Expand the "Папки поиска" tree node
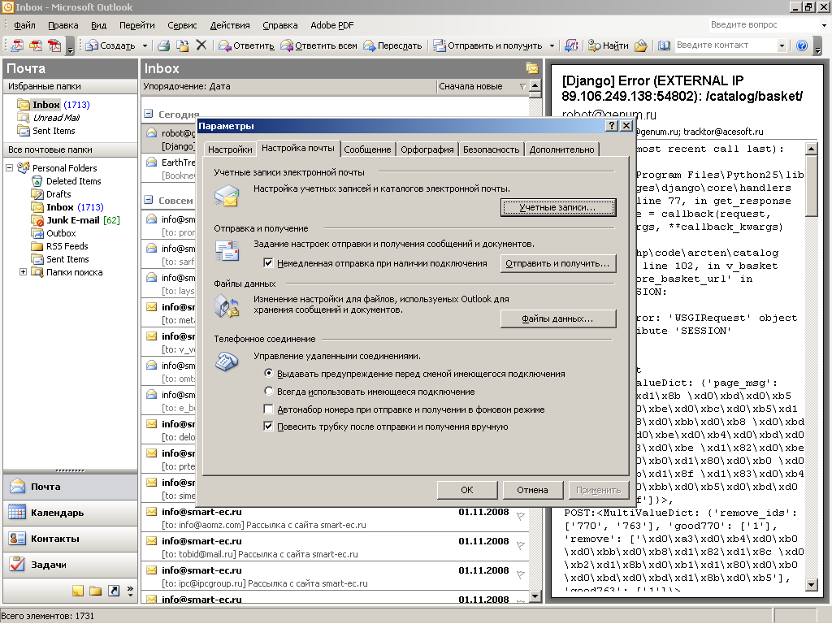 pyautogui.click(x=23, y=272)
